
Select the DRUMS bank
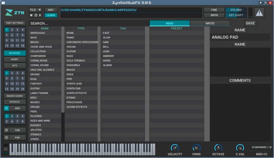click(45, 74)
